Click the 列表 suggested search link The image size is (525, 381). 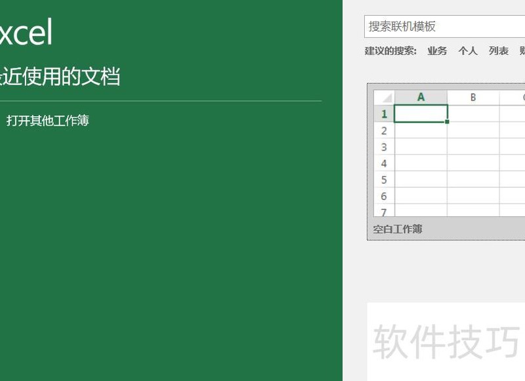(x=497, y=50)
